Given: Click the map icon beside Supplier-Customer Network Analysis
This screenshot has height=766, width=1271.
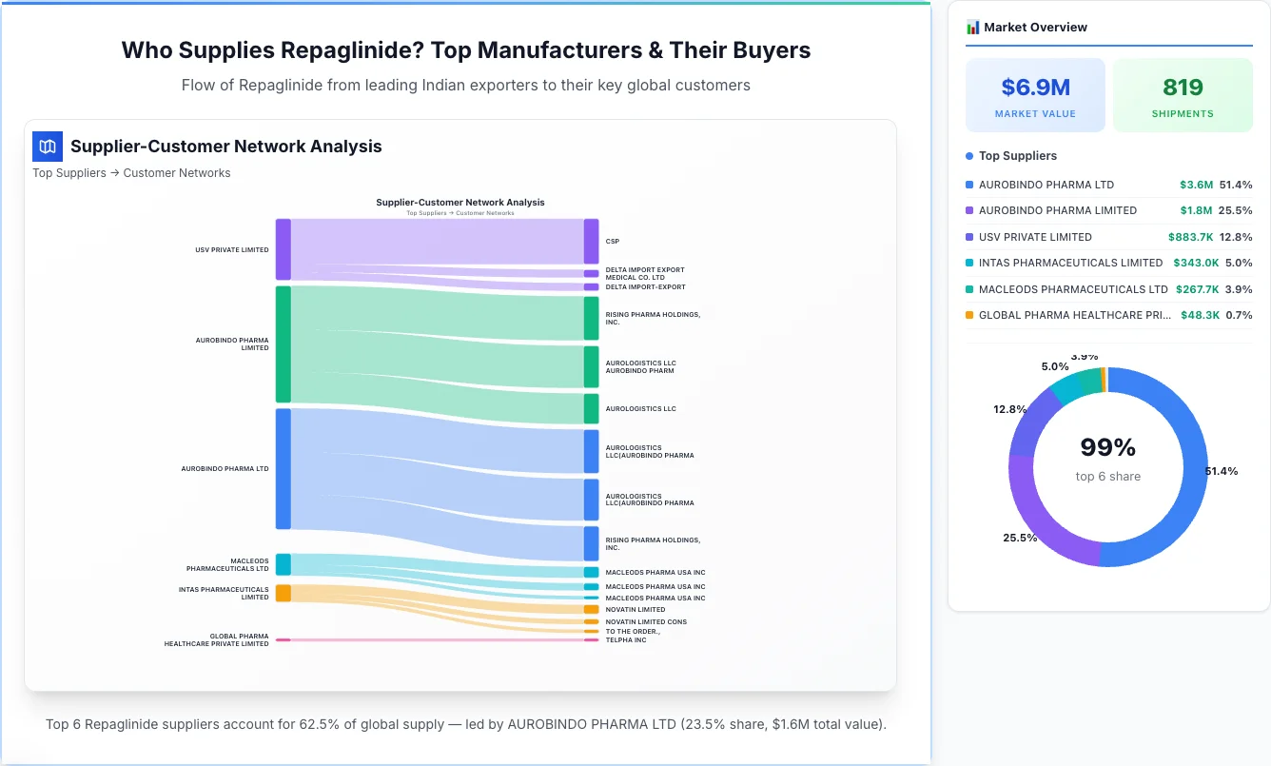Looking at the screenshot, I should [x=47, y=147].
